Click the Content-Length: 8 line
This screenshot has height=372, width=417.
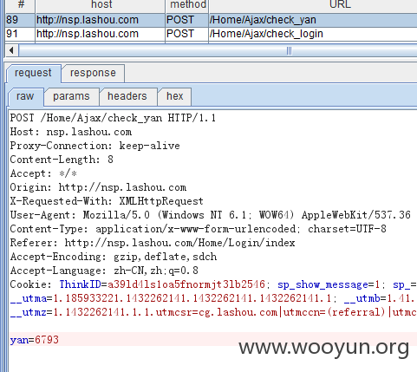(x=62, y=160)
